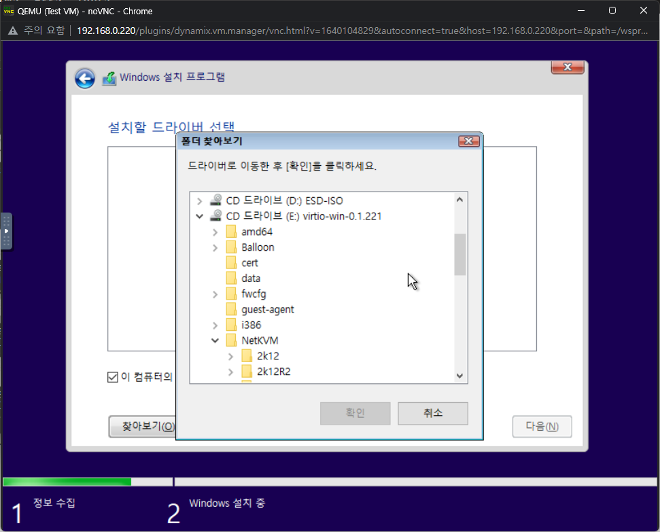
Task: Collapse the NetKVM folder
Action: pos(215,340)
